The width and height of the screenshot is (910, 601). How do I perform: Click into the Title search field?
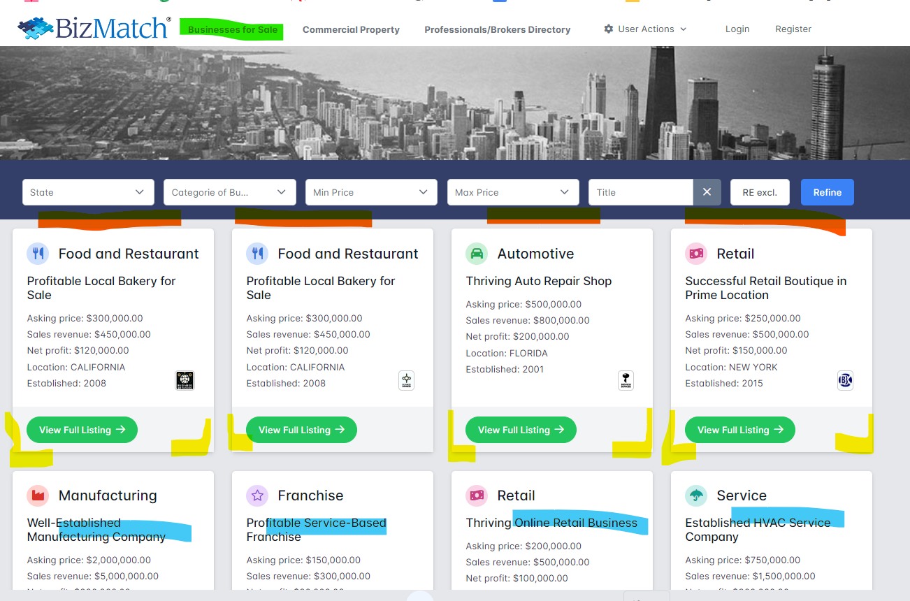coord(640,192)
